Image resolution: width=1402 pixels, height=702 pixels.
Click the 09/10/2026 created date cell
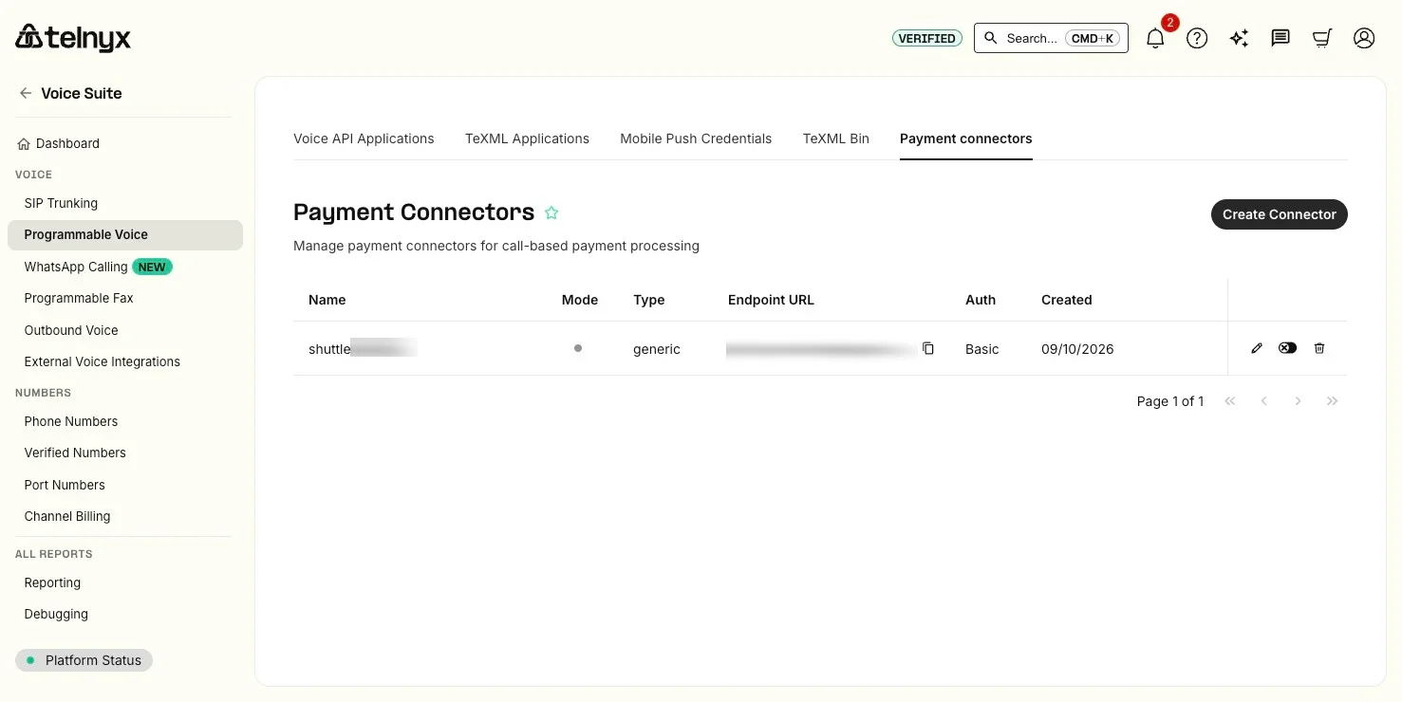tap(1077, 349)
